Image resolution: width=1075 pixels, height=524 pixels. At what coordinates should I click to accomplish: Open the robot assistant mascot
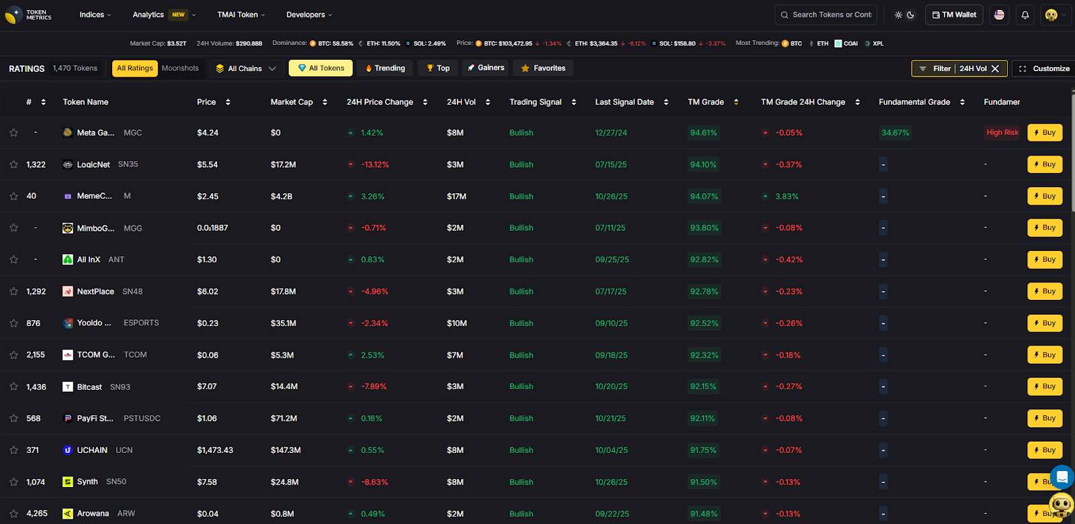coord(1062,505)
